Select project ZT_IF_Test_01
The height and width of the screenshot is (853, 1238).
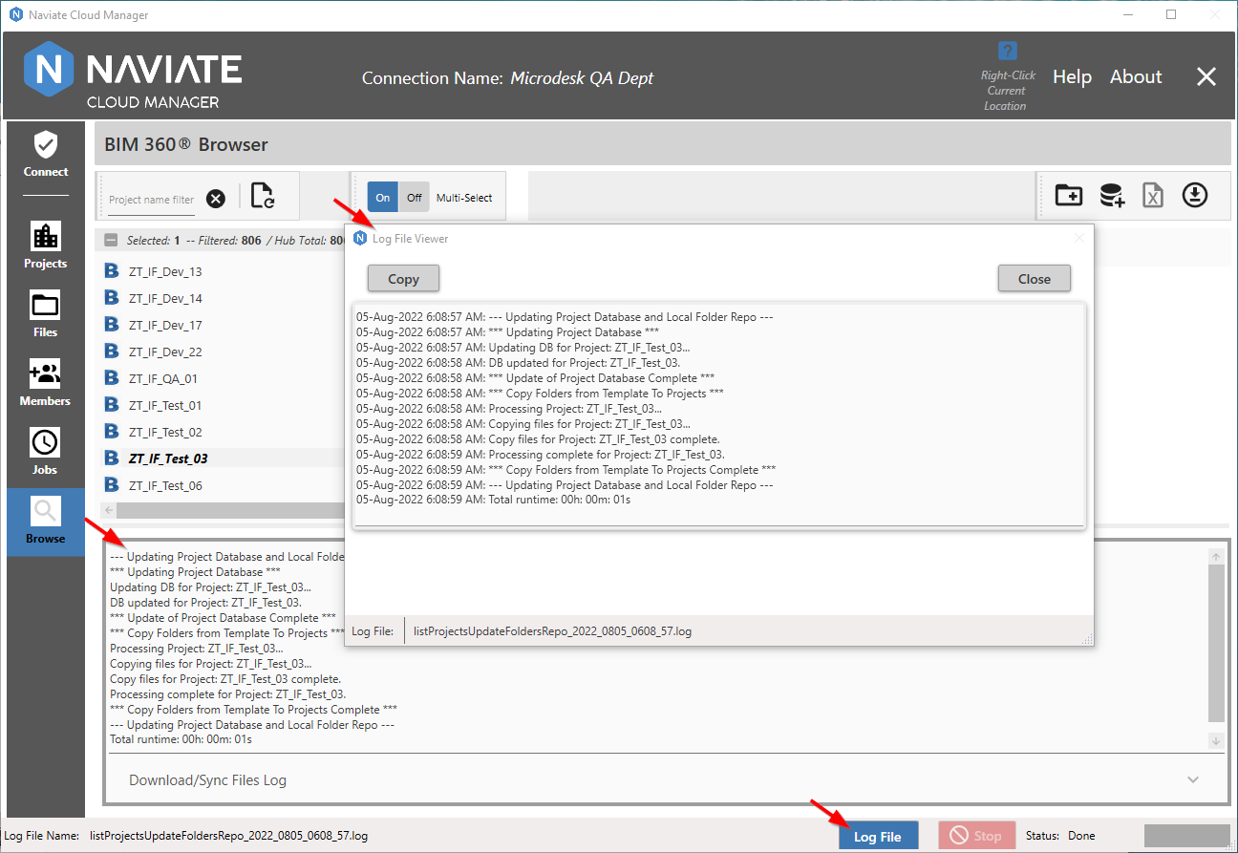click(x=165, y=405)
